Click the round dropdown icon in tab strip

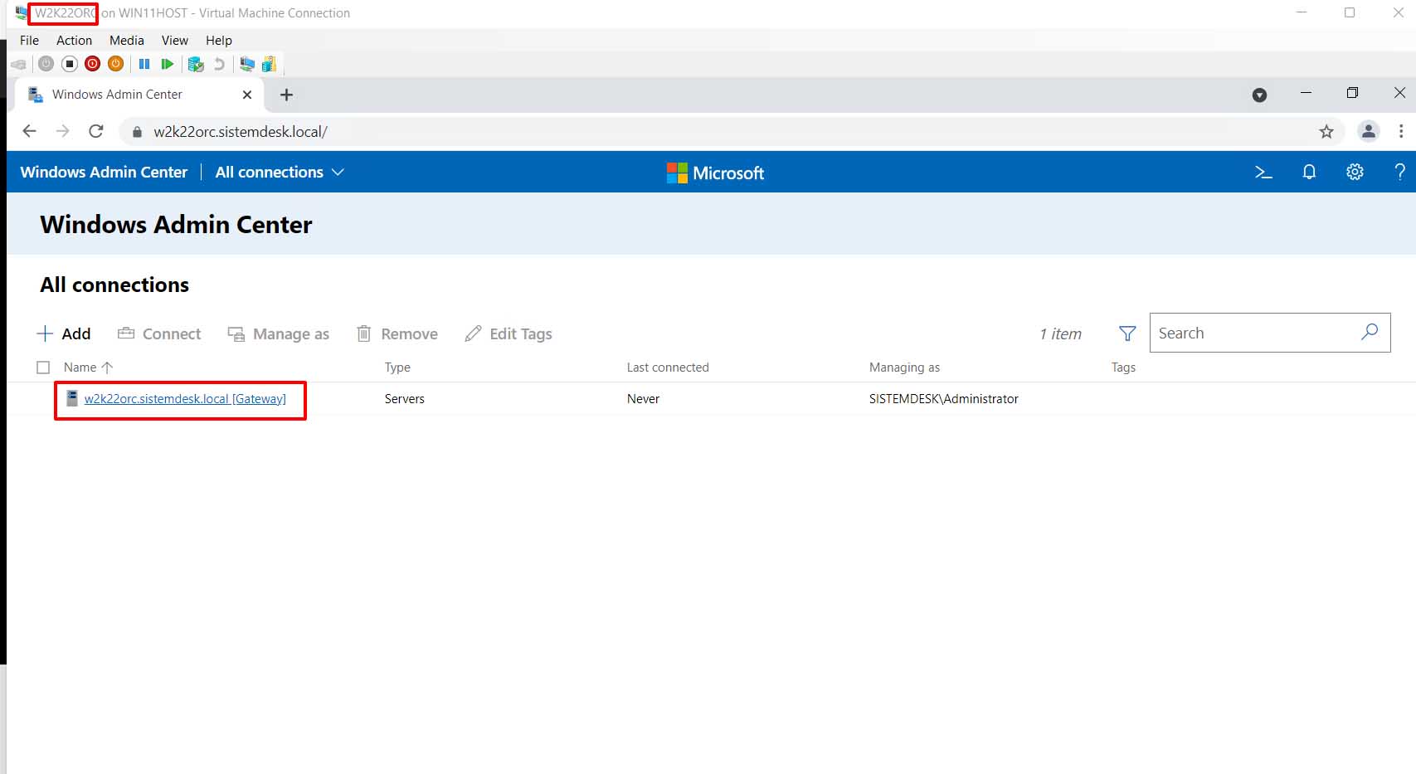pyautogui.click(x=1259, y=95)
